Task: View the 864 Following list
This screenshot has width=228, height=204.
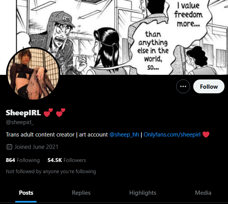Action: [x=23, y=160]
